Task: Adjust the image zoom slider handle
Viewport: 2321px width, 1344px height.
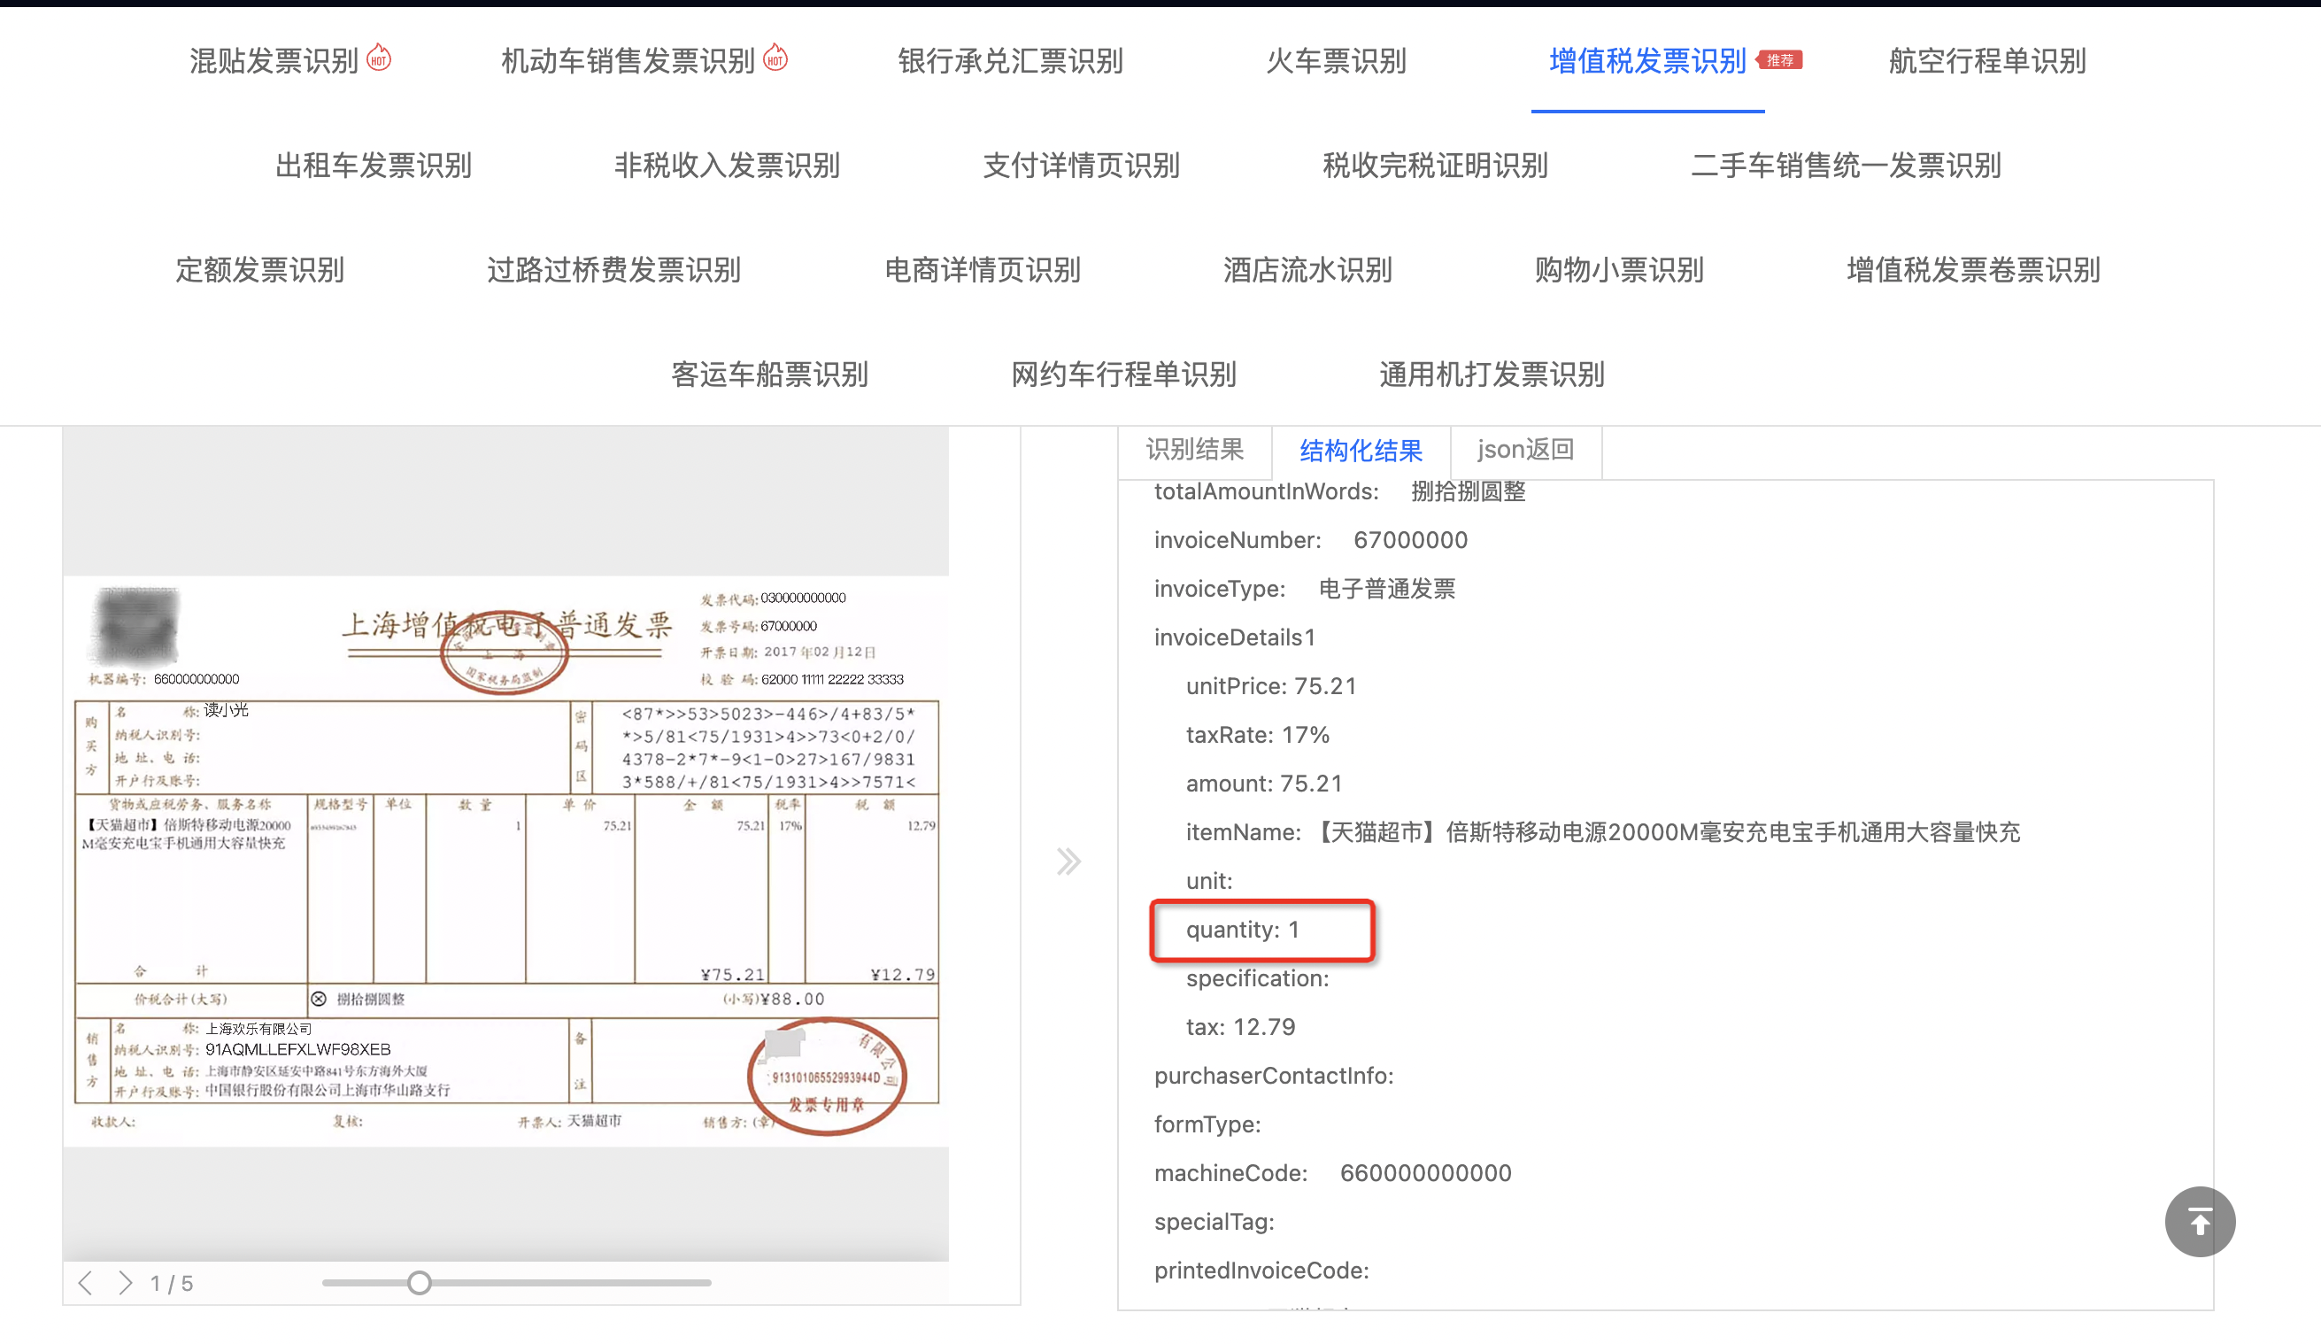Action: [x=419, y=1282]
